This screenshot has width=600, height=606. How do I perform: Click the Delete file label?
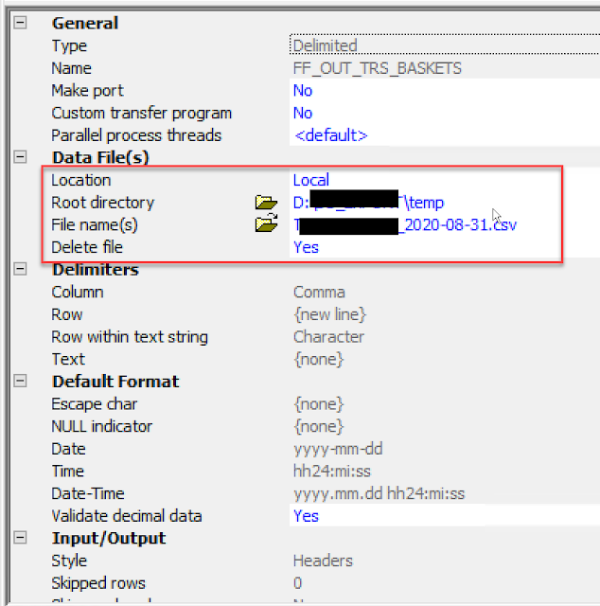point(87,247)
